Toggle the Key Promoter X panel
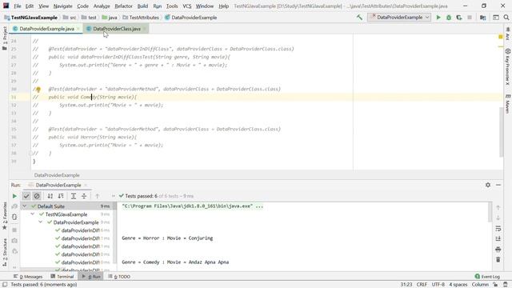The width and height of the screenshot is (512, 288). coord(507,67)
